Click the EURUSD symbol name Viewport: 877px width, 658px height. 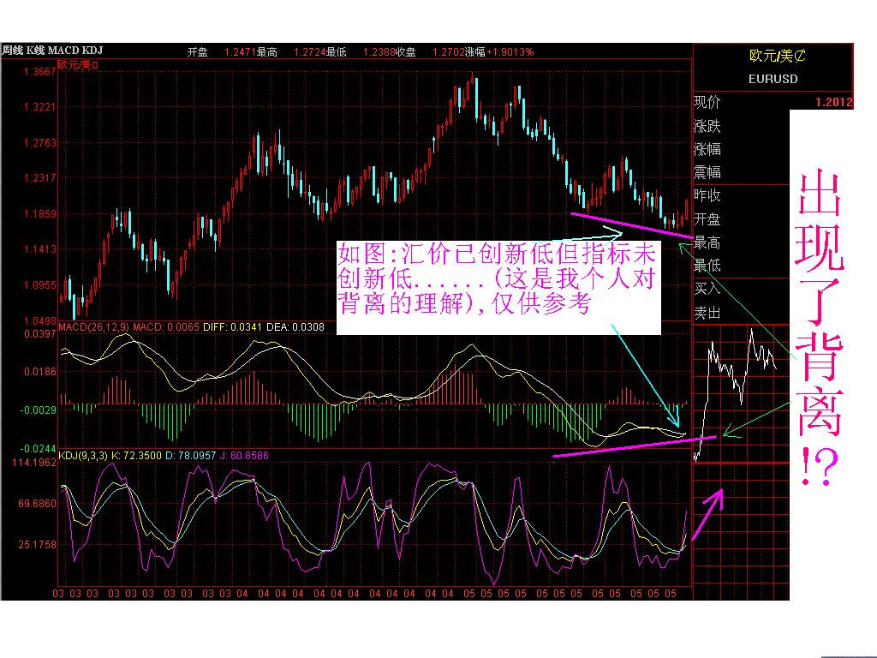[773, 79]
